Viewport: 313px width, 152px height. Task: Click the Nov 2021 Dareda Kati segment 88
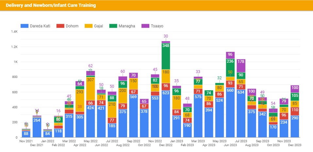click(26, 134)
